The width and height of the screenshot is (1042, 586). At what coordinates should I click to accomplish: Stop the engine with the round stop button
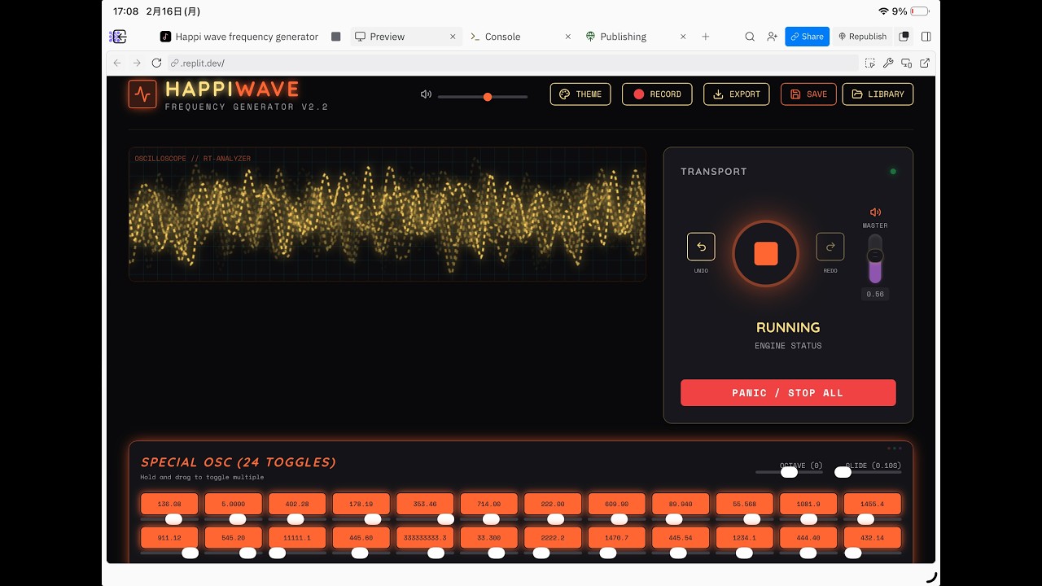click(766, 254)
